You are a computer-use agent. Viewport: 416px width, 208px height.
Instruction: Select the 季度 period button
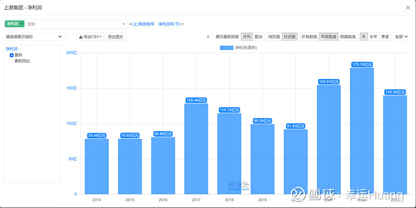(385, 37)
